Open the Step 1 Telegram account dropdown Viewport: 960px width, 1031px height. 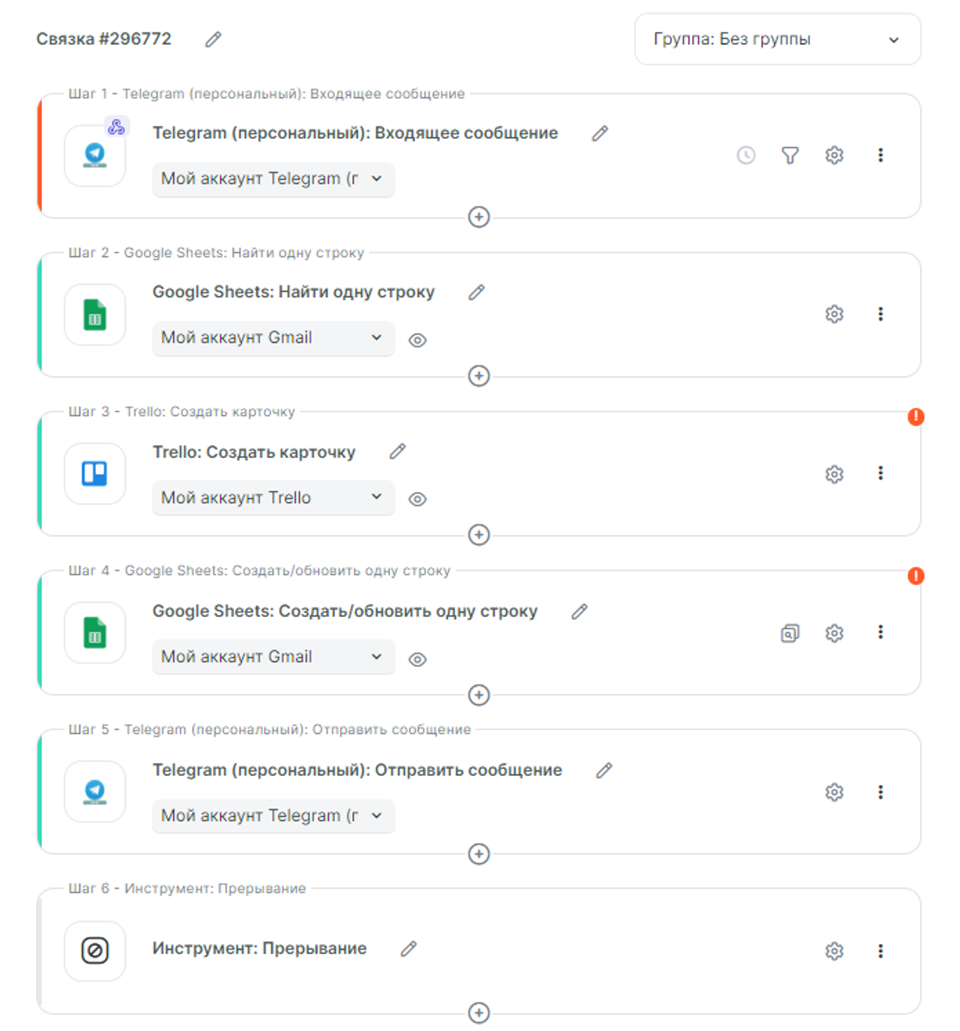point(273,179)
